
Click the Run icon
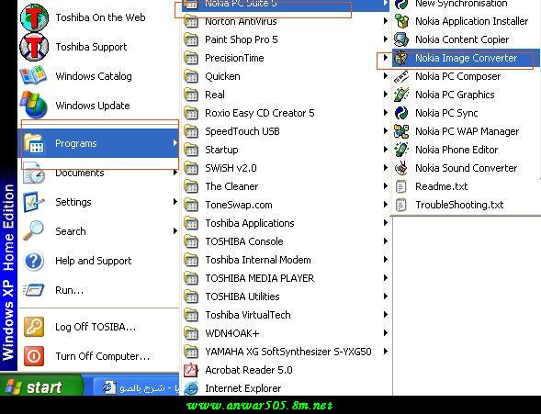(x=33, y=290)
